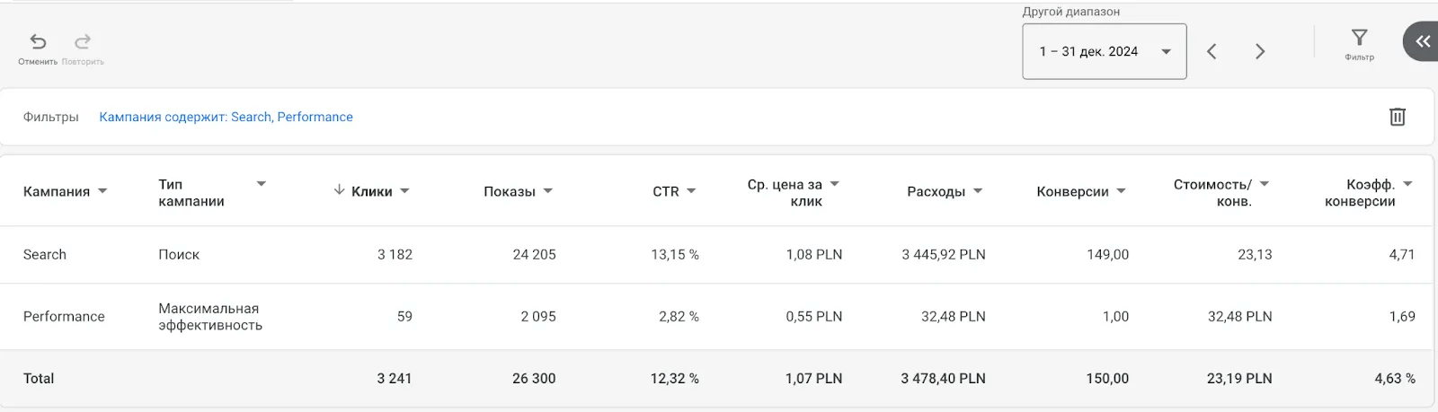Toggle the sort arrow beside Клики
Screen dimensions: 1438x412
[339, 190]
